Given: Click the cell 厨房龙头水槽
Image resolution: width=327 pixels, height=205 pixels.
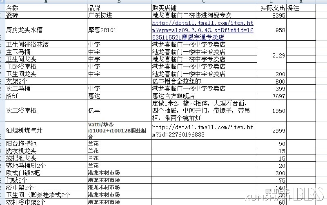Looking at the screenshot, I should pyautogui.click(x=46, y=30).
